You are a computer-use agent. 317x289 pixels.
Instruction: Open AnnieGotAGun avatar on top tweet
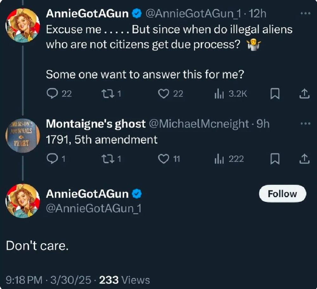coord(23,25)
